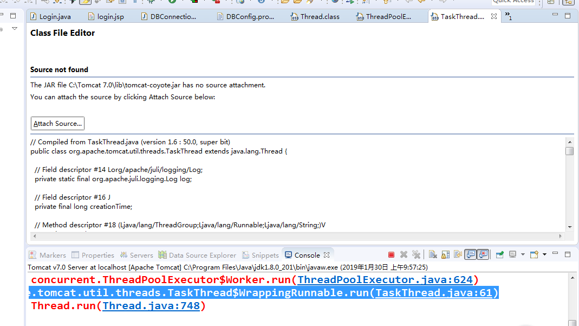Click the 'JAR file ... has no source attachment' message

click(x=148, y=85)
